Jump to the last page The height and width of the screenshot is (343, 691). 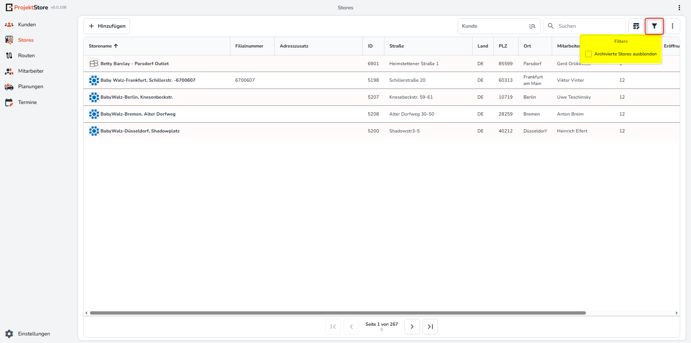tap(430, 327)
